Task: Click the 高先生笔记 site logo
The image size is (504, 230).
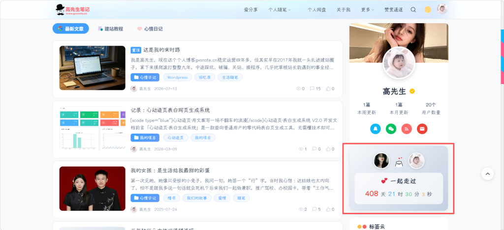Action: click(73, 10)
